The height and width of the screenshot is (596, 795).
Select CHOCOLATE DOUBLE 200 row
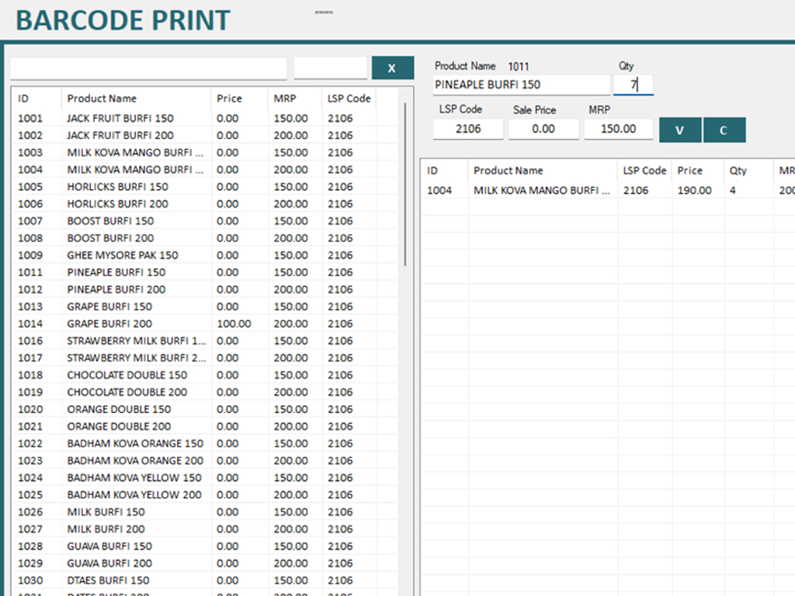(x=204, y=392)
